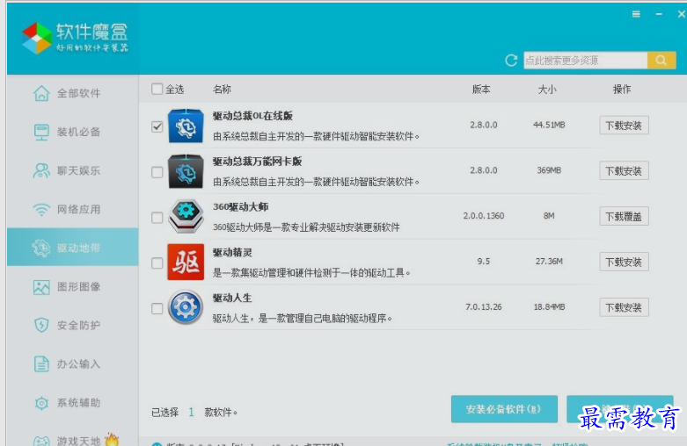The height and width of the screenshot is (446, 687).
Task: Click the 网络应用 wifi icon
Action: (x=41, y=210)
